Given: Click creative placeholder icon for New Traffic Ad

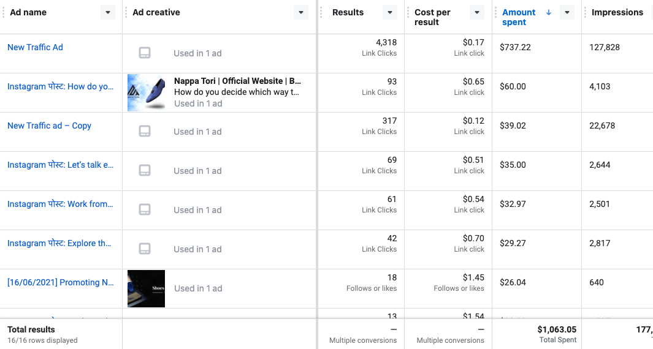Looking at the screenshot, I should pos(145,53).
